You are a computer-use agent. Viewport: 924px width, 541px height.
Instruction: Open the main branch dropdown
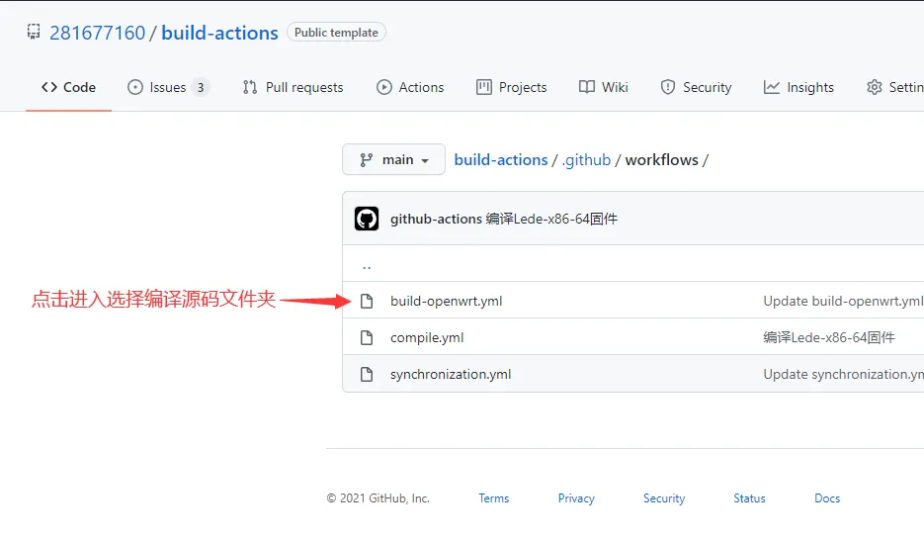[393, 159]
